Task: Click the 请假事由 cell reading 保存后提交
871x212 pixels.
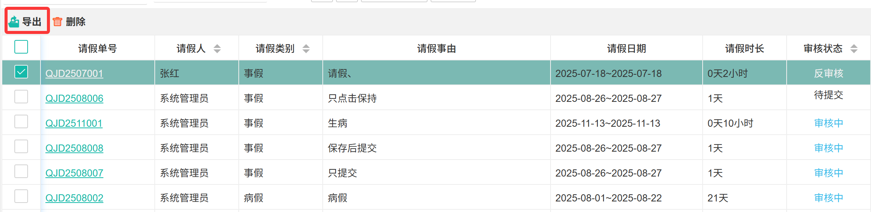Action: 352,148
